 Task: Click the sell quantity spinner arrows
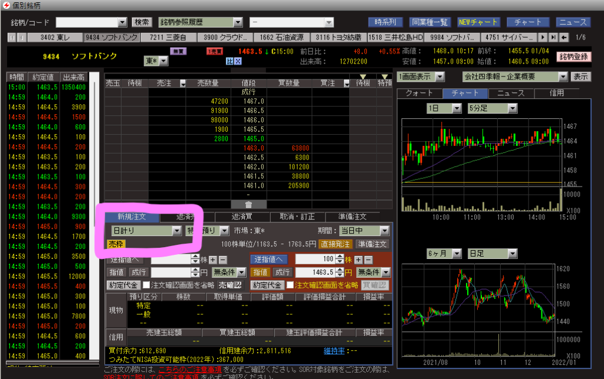click(195, 259)
